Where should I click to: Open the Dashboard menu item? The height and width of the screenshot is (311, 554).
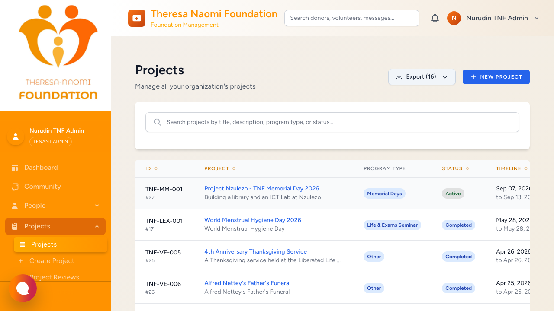tap(55, 168)
